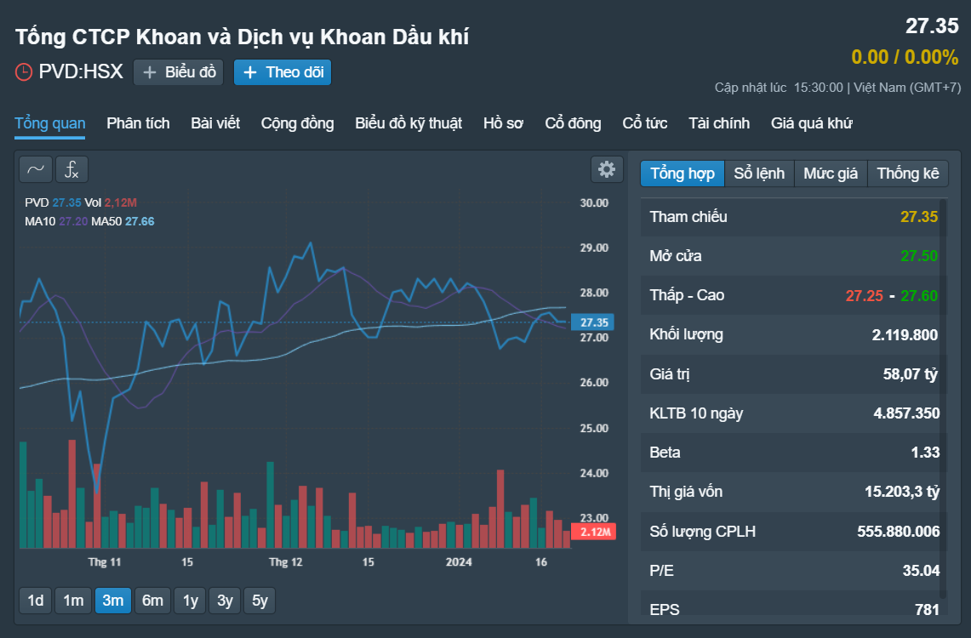971x638 pixels.
Task: Open the Biểu đồ kỹ thuật tab
Action: (408, 123)
